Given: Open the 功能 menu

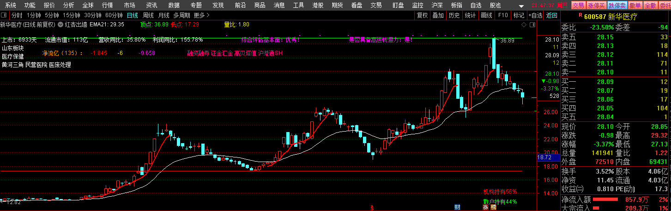Looking at the screenshot, I should coord(30,6).
